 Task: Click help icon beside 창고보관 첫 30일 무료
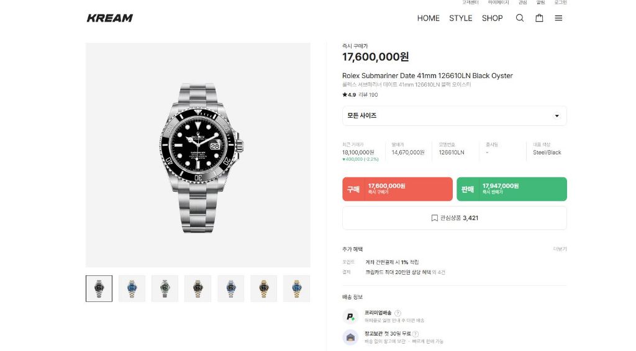click(416, 334)
